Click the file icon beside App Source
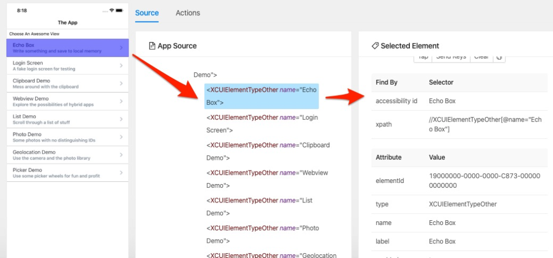The height and width of the screenshot is (258, 553). (152, 46)
